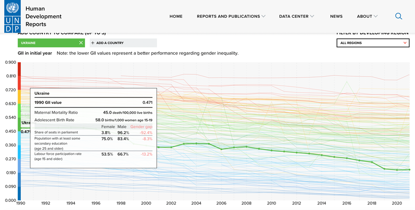Select the Ukraine country tag
Image resolution: width=415 pixels, height=210 pixels.
[52, 43]
